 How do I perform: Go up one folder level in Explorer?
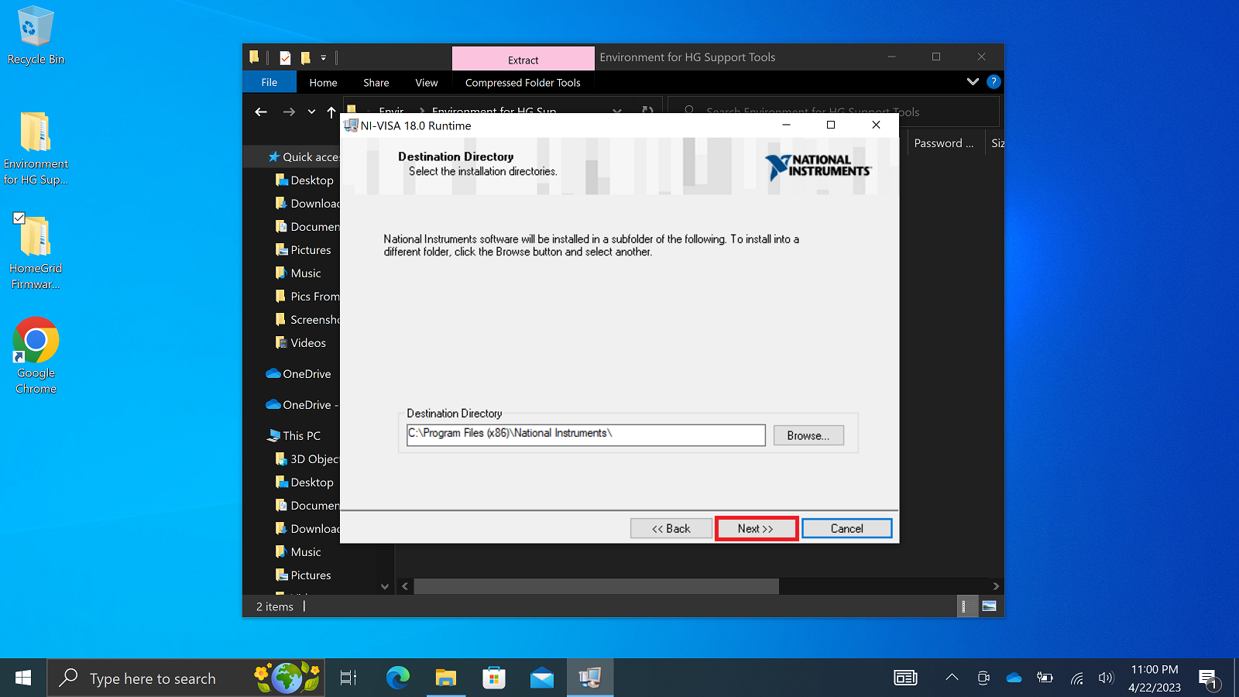[x=331, y=112]
